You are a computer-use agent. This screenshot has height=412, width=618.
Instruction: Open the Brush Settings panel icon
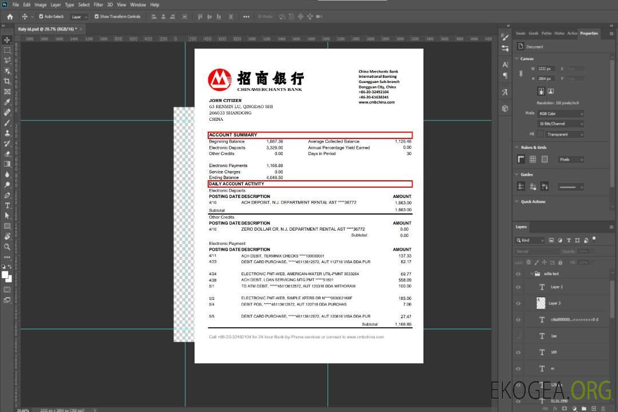[505, 37]
